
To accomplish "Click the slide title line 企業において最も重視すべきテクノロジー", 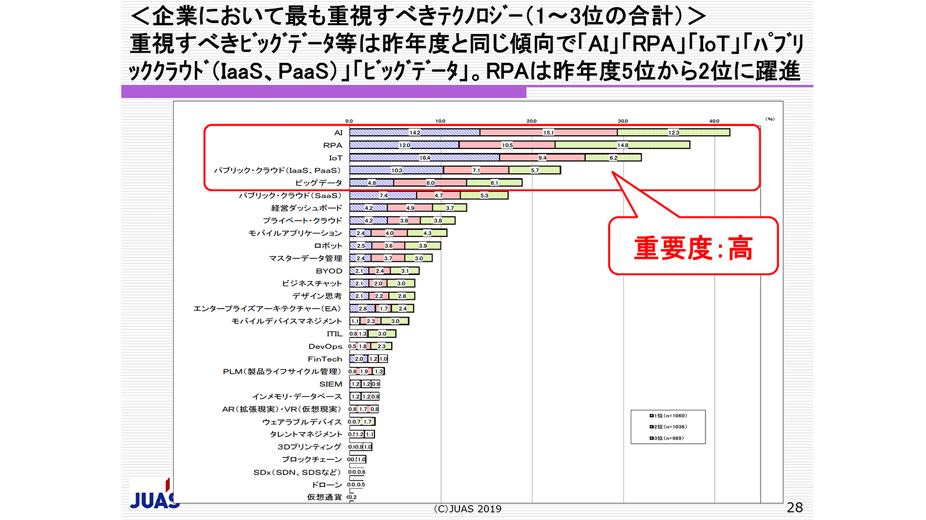I will (x=418, y=16).
